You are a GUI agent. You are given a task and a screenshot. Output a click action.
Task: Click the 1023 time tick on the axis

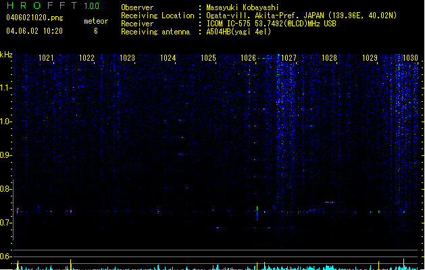[x=127, y=58]
